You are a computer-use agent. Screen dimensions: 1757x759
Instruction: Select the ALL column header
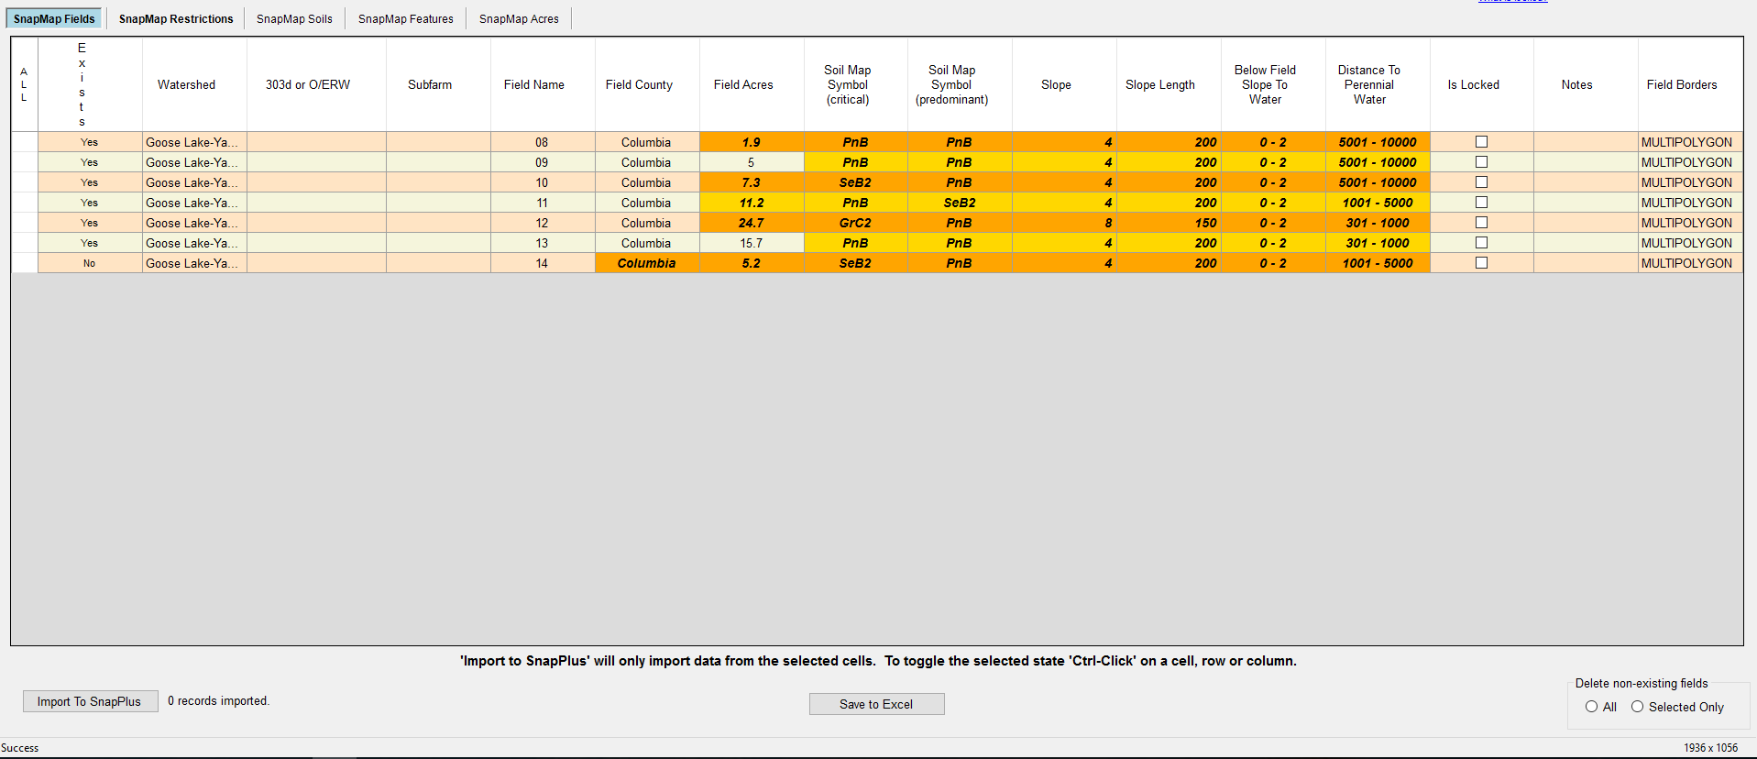click(24, 84)
